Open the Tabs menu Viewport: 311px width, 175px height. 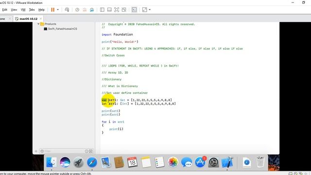coord(32,10)
